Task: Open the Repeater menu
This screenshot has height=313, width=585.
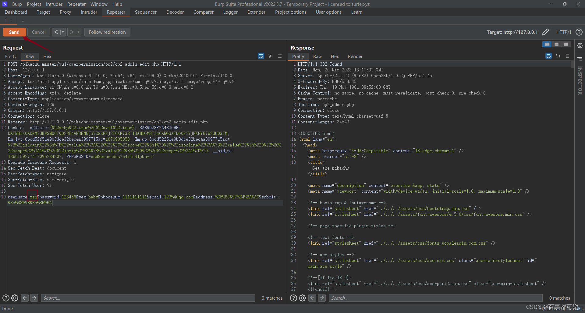Action: pyautogui.click(x=76, y=4)
